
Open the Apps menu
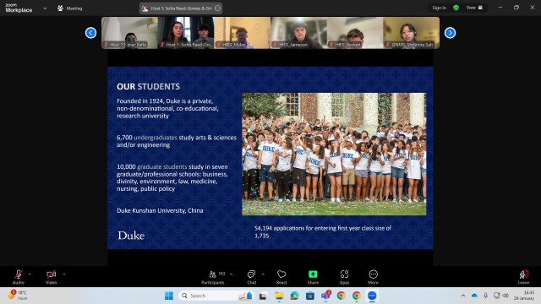(344, 277)
